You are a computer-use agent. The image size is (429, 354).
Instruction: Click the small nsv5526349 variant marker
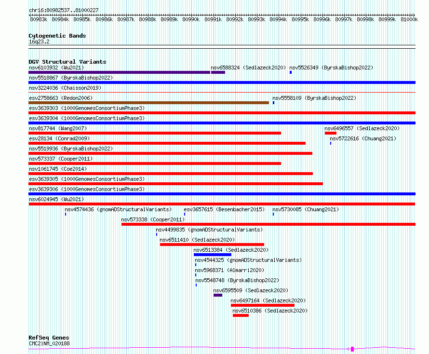(291, 72)
